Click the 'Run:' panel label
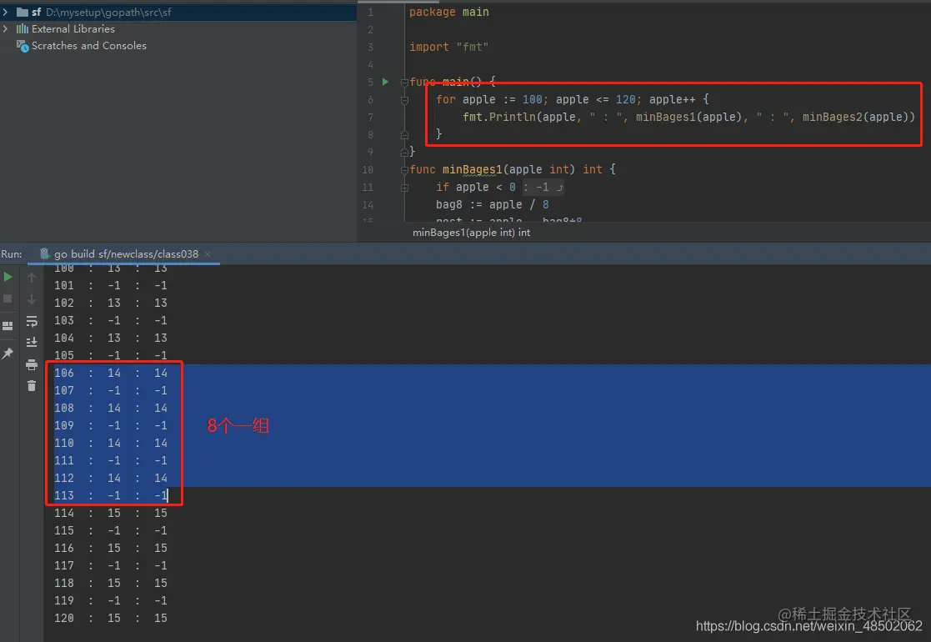931x642 pixels. coord(12,253)
